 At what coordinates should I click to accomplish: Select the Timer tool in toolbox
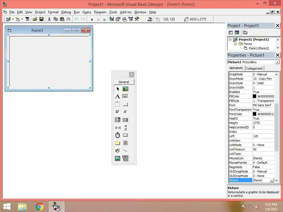tap(117, 135)
